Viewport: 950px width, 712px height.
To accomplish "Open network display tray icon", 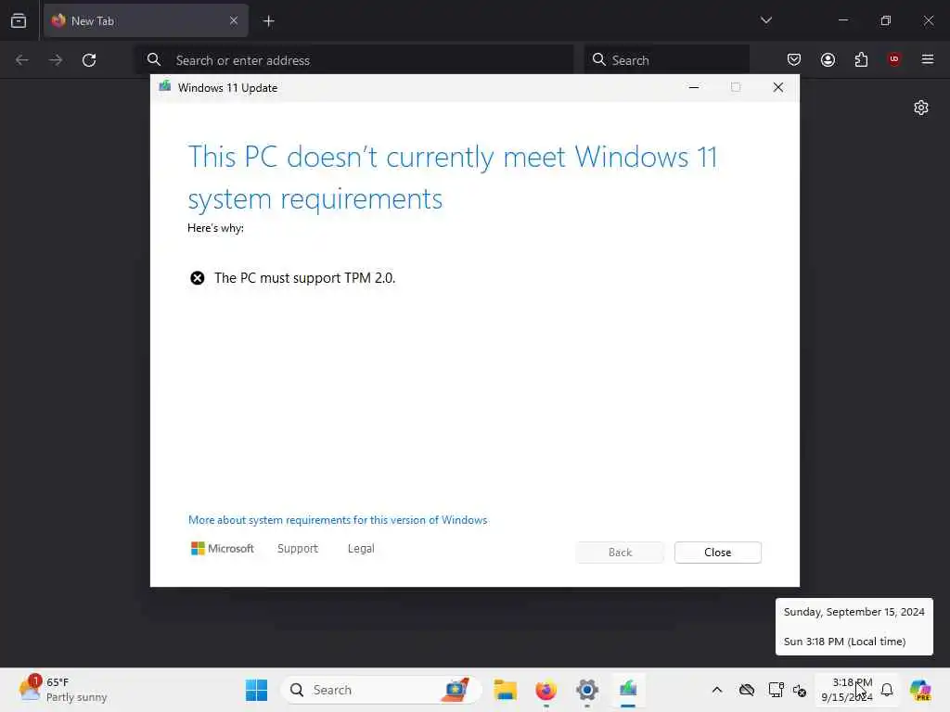I will 776,690.
